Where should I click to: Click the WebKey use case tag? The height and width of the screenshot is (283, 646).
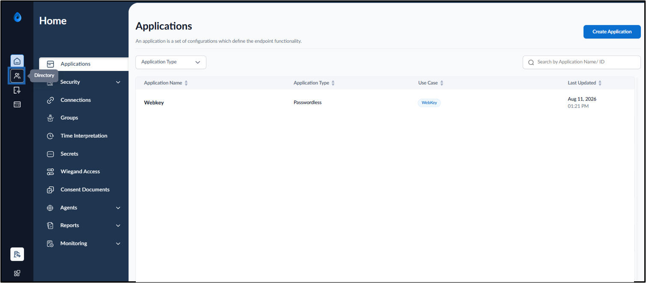429,103
